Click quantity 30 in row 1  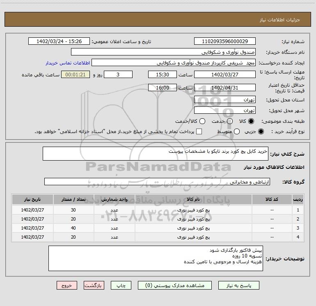(x=73, y=210)
